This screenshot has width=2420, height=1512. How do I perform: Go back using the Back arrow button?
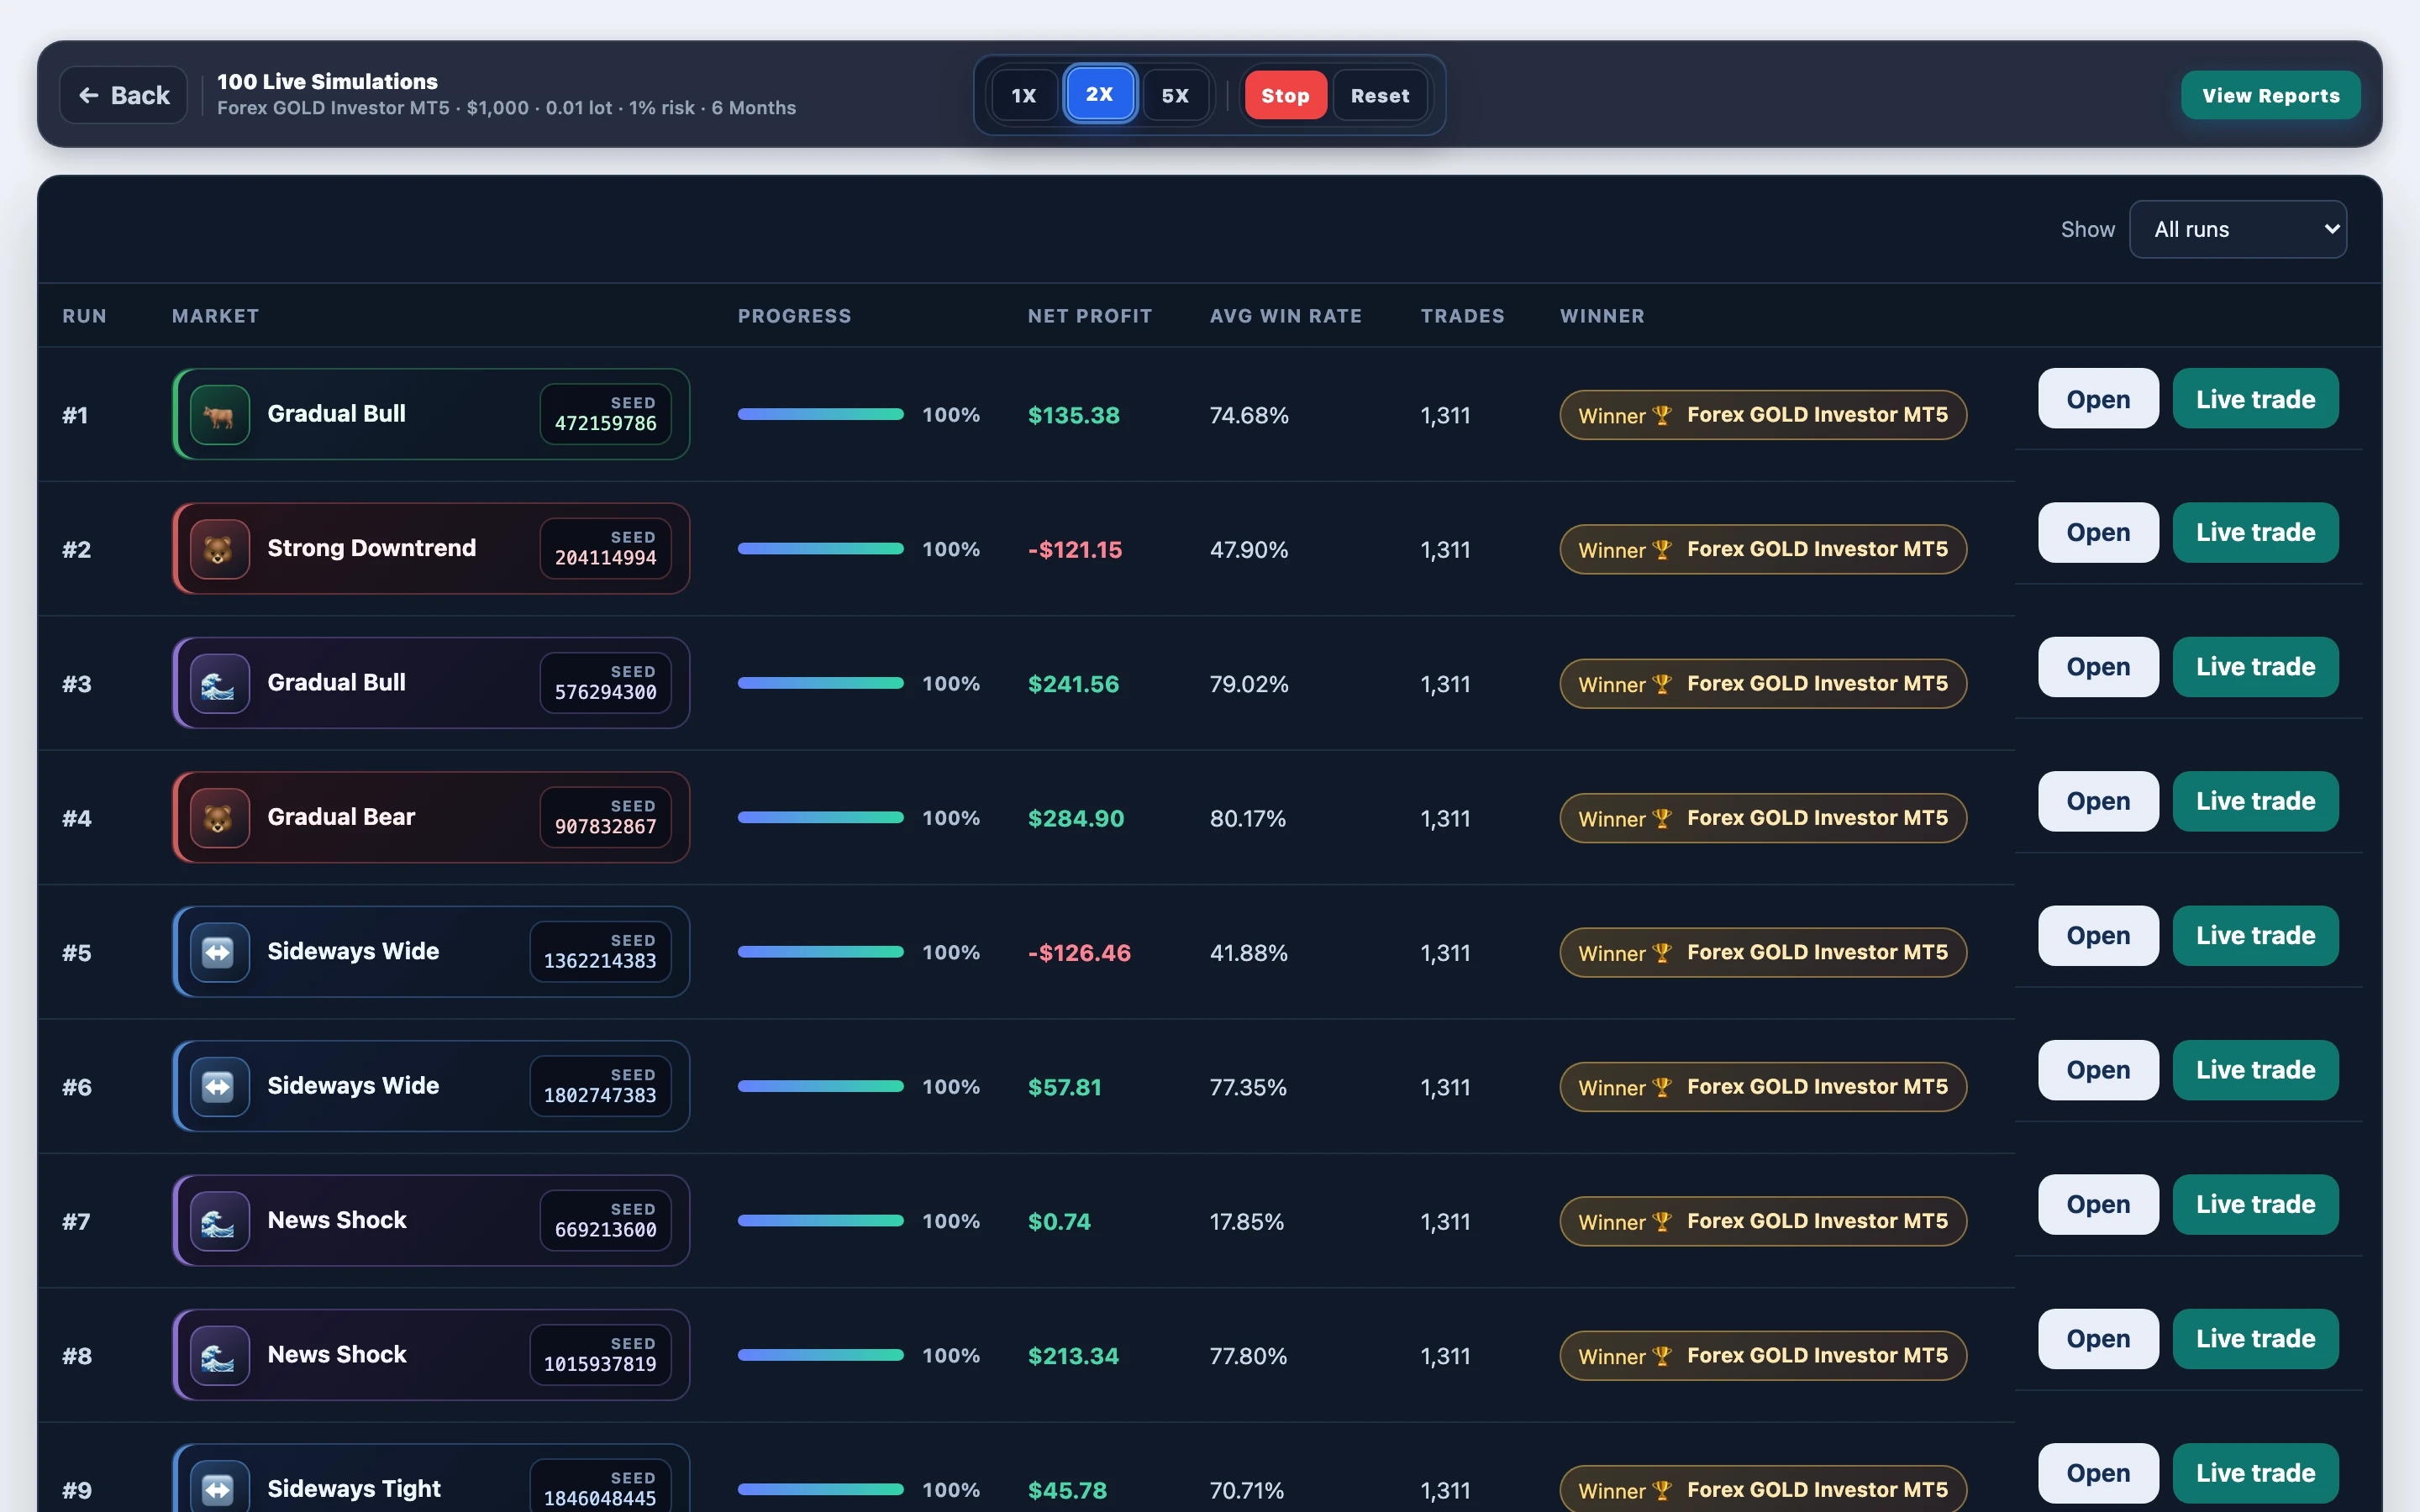[x=124, y=95]
